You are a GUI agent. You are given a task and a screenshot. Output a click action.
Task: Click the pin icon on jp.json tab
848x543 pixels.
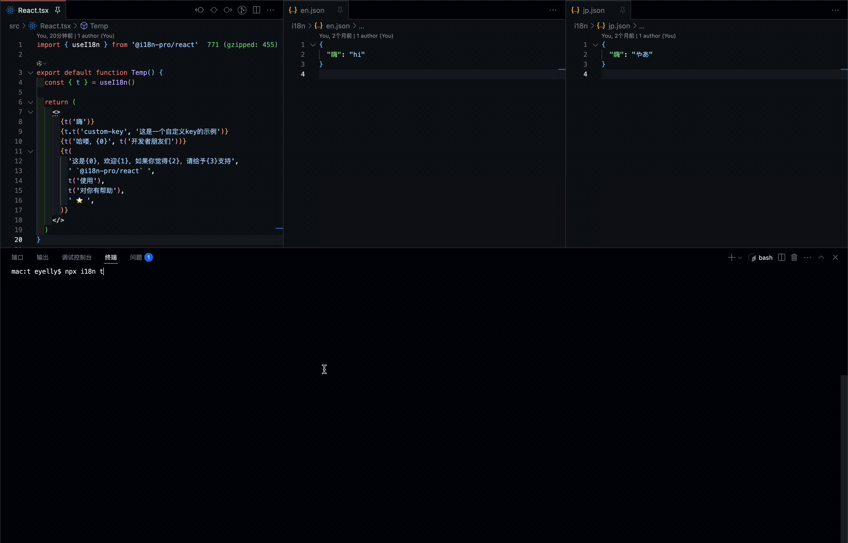623,10
